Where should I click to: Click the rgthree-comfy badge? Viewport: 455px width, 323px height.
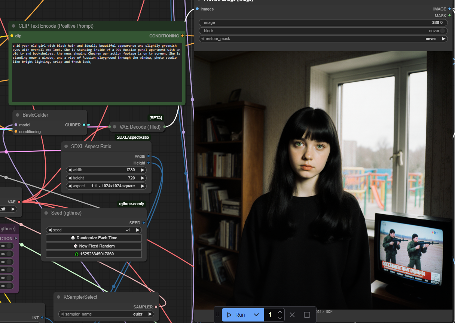131,204
